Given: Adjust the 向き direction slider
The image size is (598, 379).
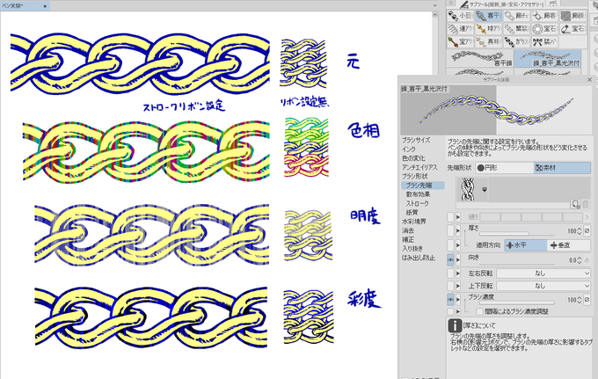Looking at the screenshot, I should [517, 262].
